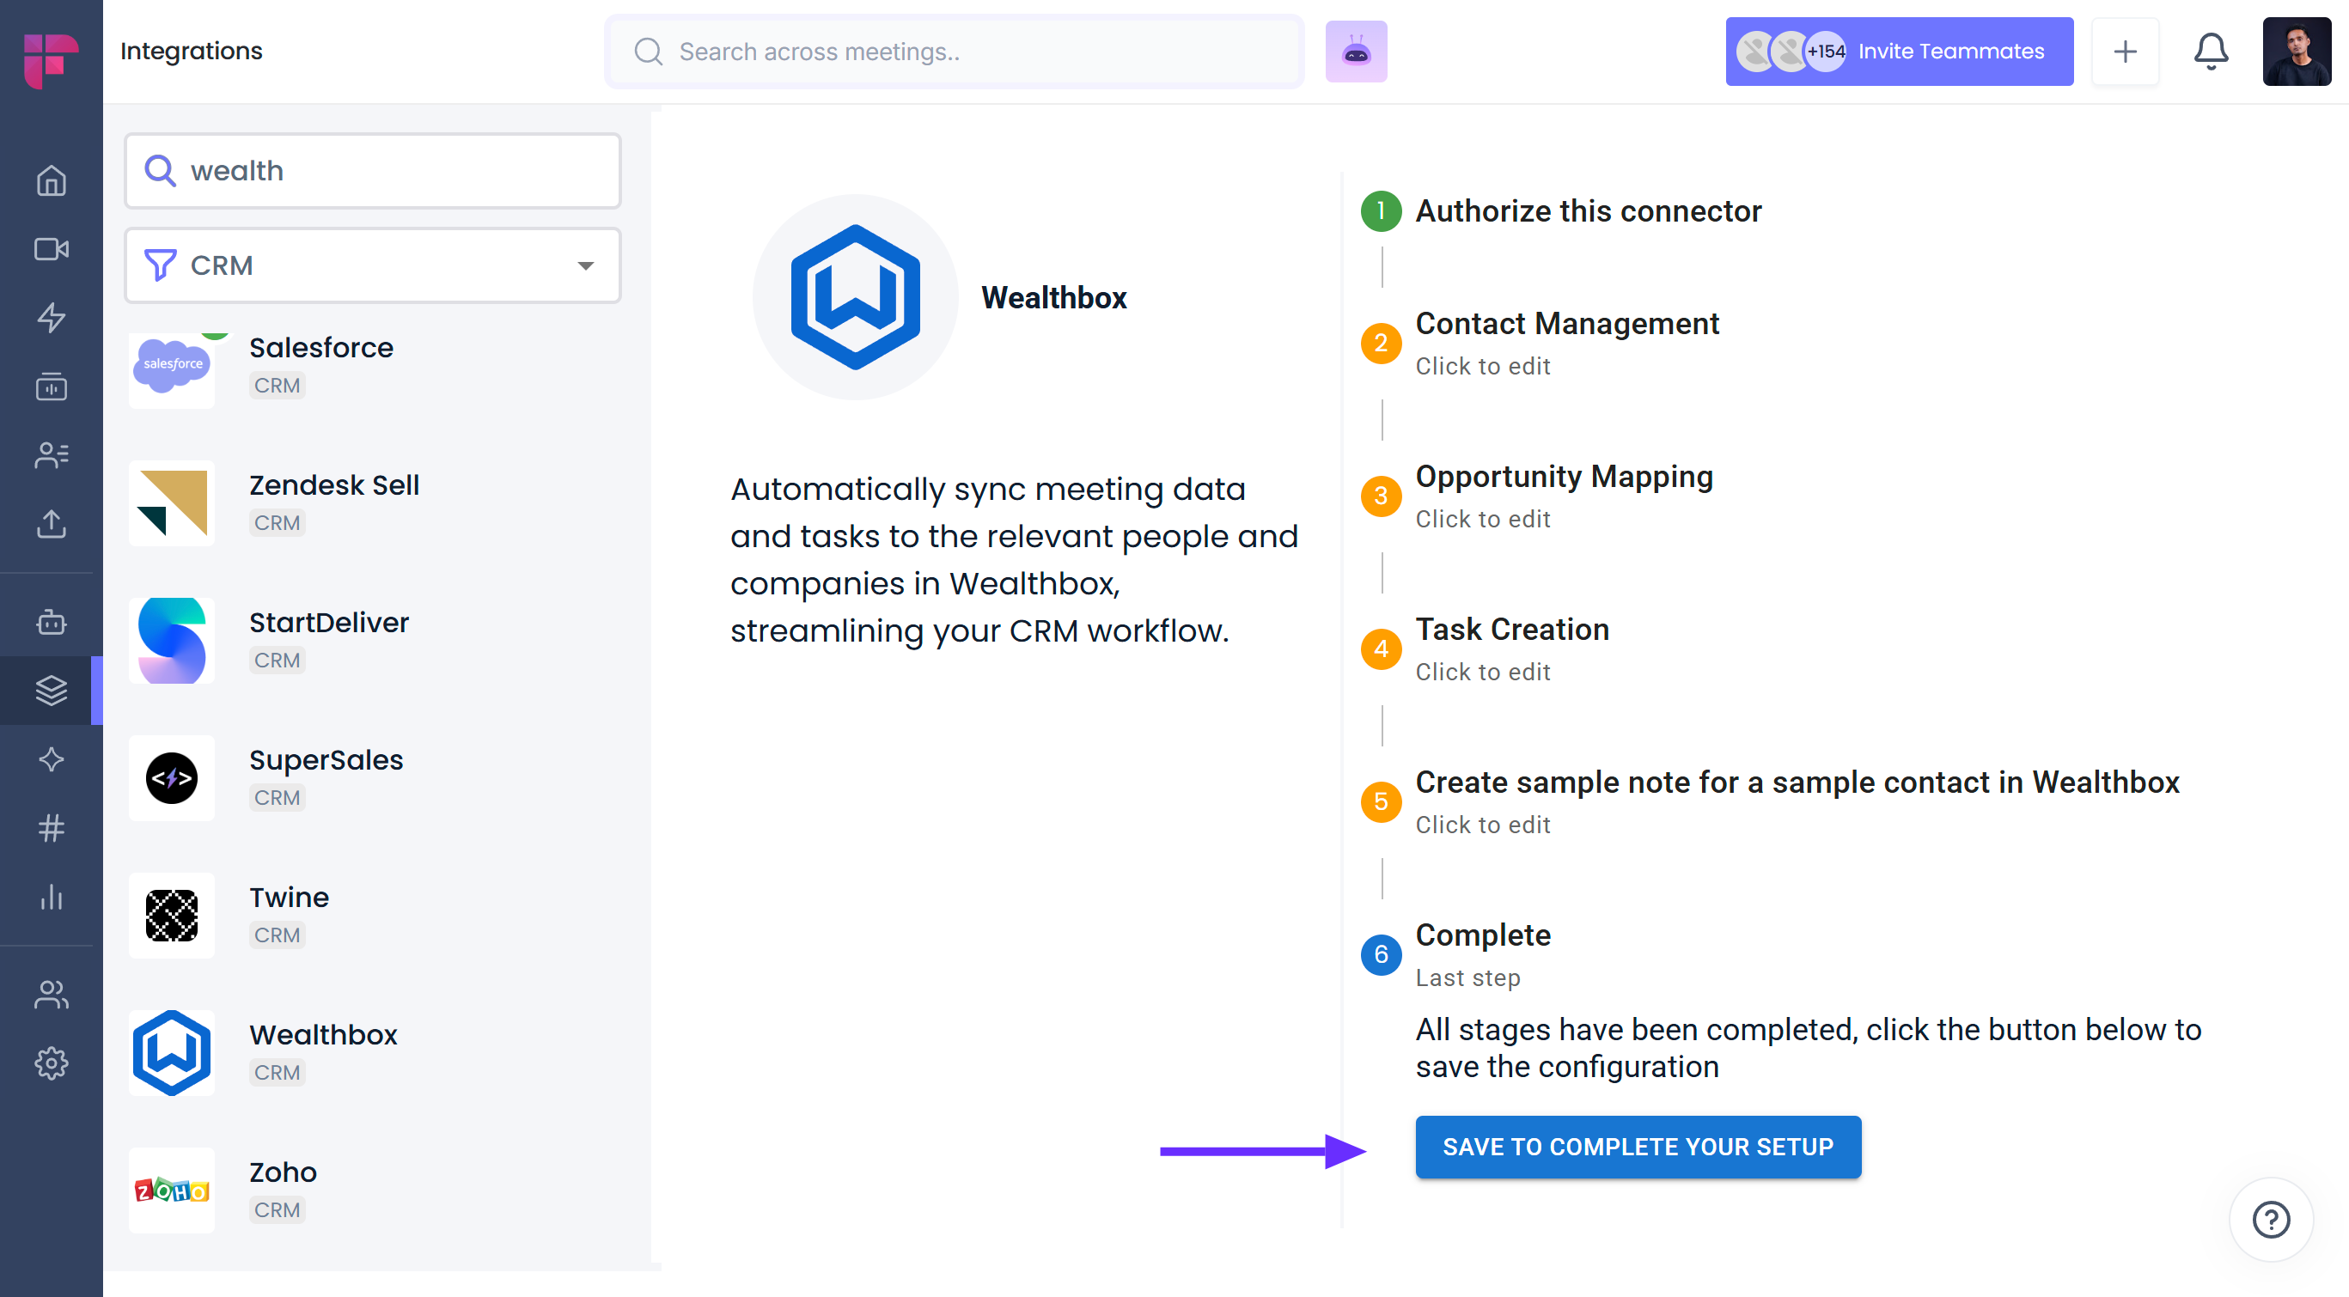Expand the Opportunity Mapping step
The image size is (2349, 1297).
point(1563,478)
